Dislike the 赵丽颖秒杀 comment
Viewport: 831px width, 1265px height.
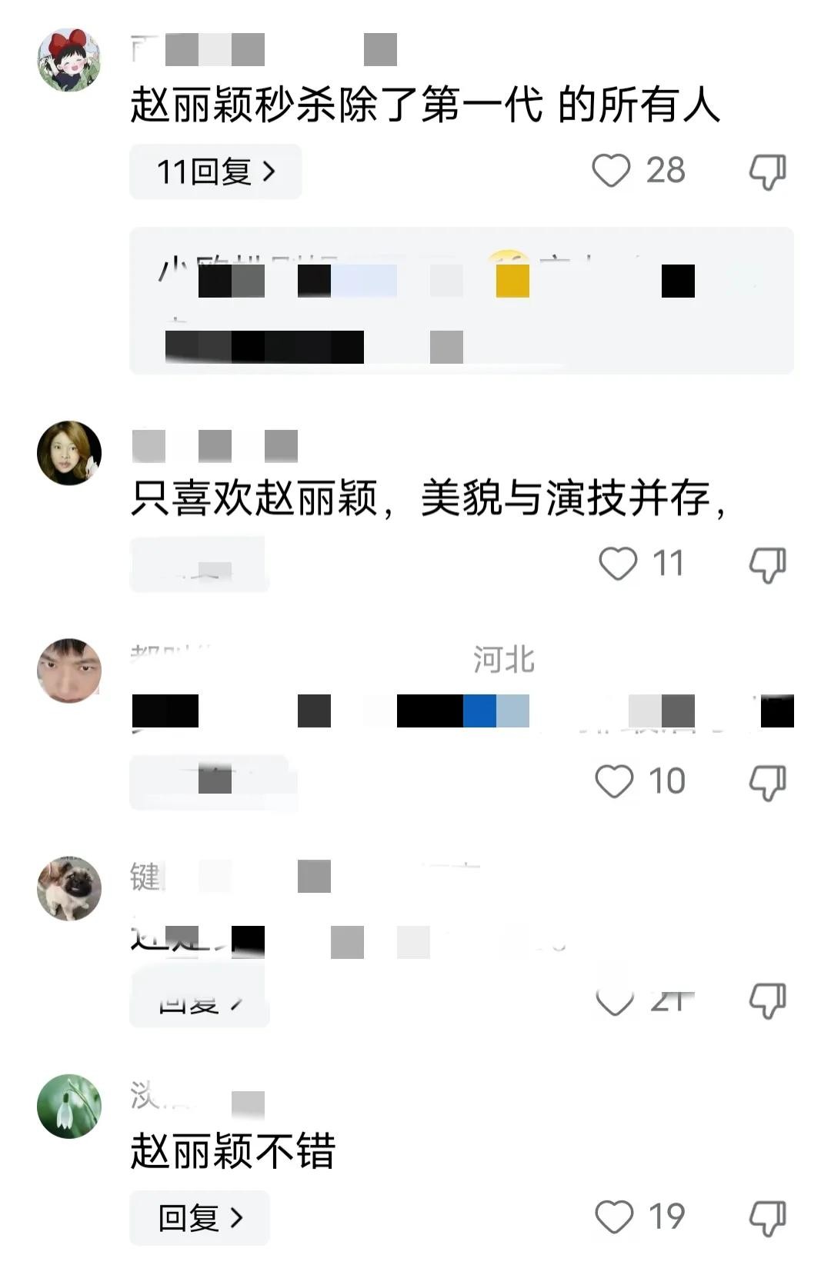(767, 171)
